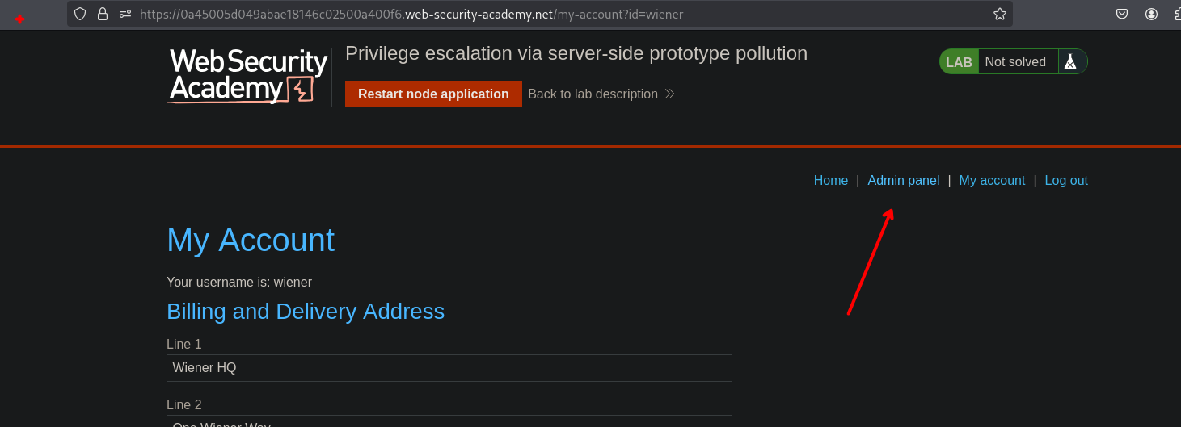
Task: Click the lab flask status icon
Action: click(x=1070, y=62)
